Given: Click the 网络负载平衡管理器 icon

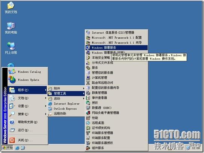Looking at the screenshot, I should (x=88, y=113).
